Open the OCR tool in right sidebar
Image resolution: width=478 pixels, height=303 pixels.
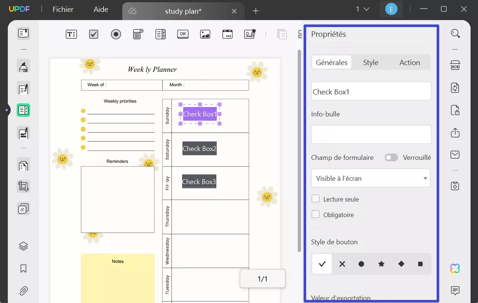(x=455, y=66)
